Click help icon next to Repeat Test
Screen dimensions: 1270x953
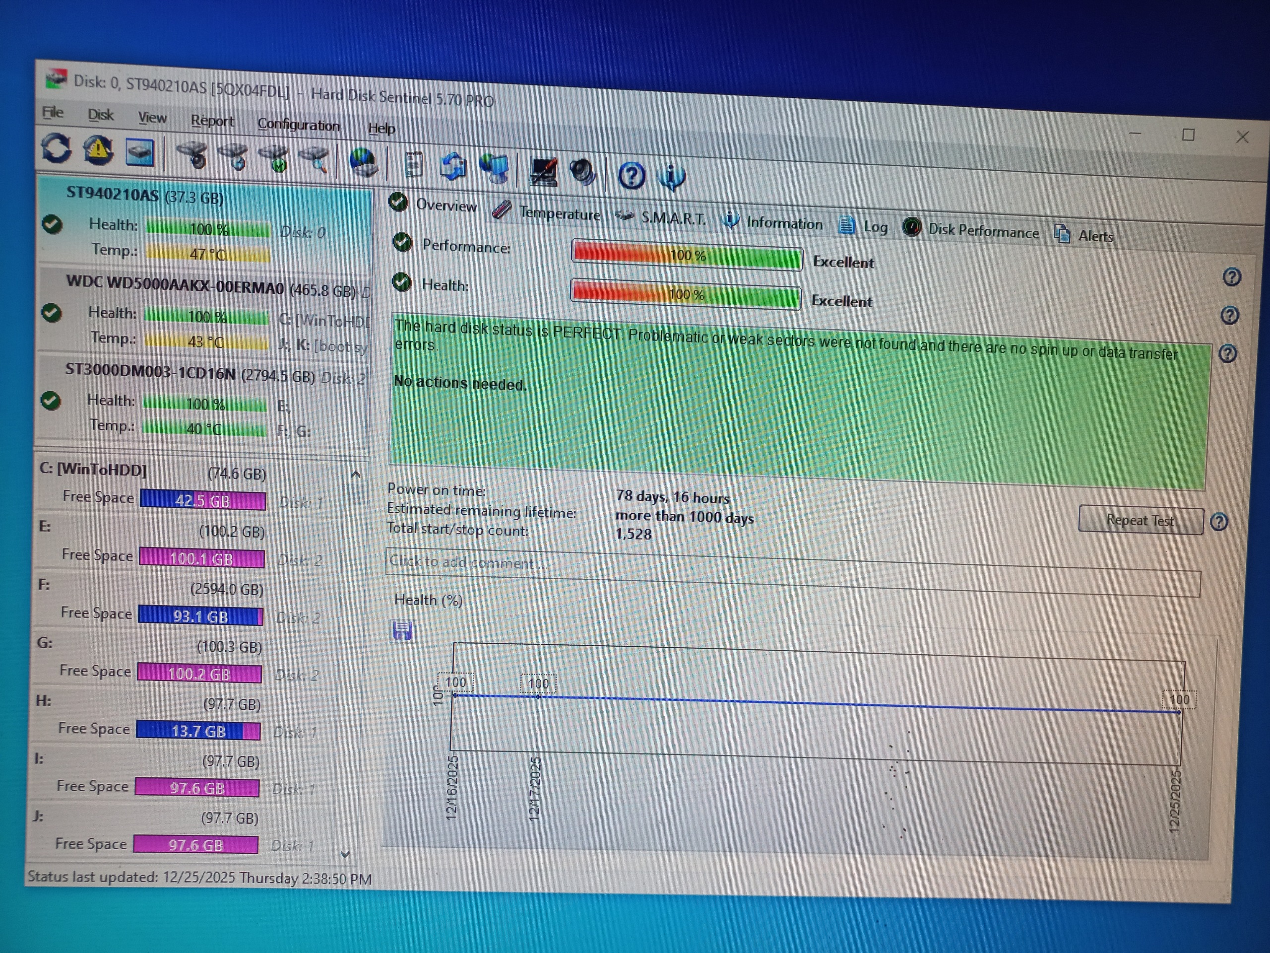[1219, 522]
